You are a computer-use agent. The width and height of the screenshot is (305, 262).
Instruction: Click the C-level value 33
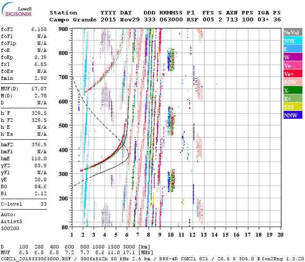(x=44, y=204)
